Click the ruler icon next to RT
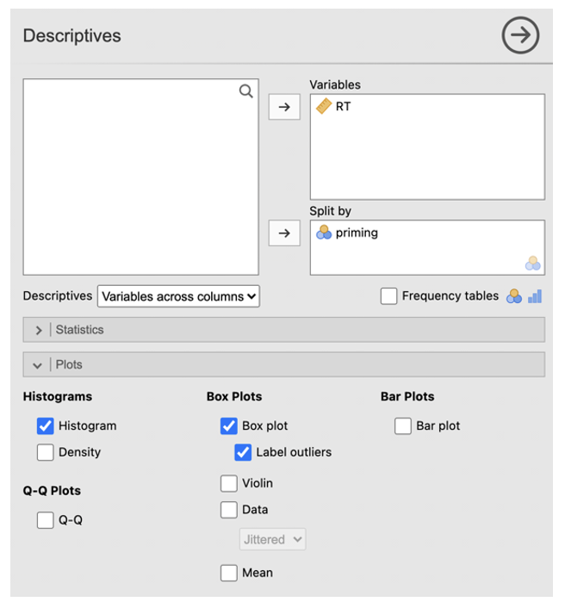565x608 pixels. pyautogui.click(x=324, y=107)
